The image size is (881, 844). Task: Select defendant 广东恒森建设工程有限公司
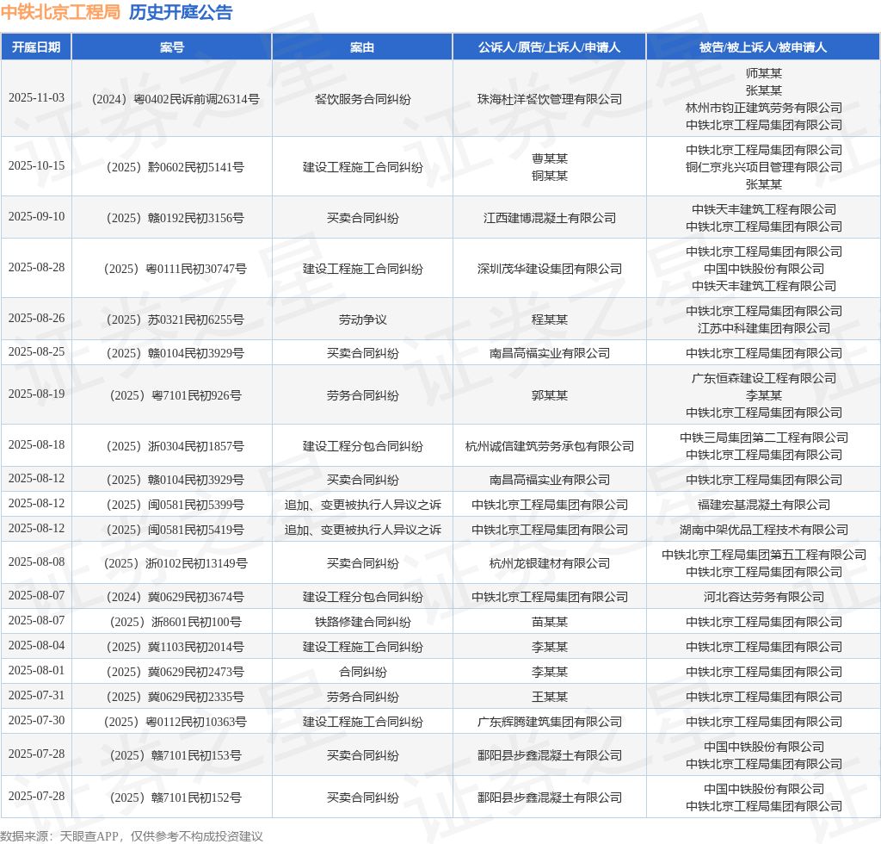tap(764, 378)
